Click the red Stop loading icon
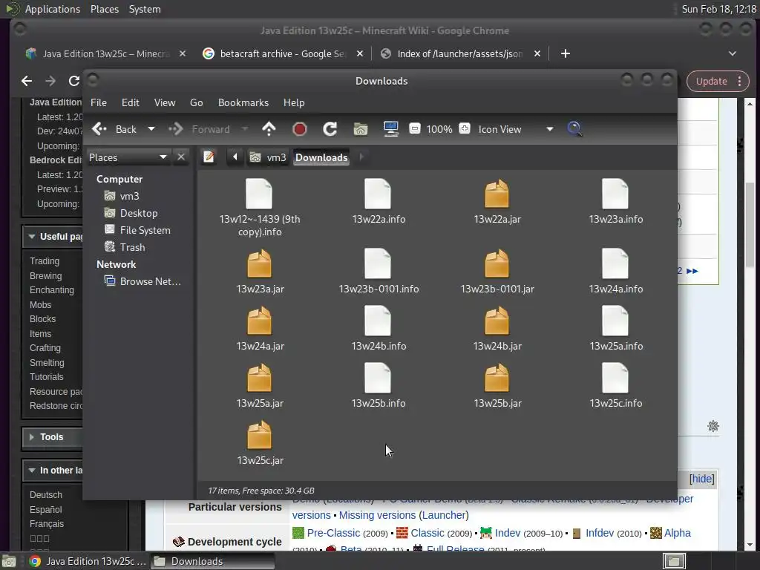The height and width of the screenshot is (570, 760). tap(300, 129)
